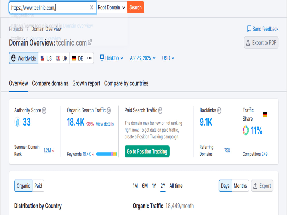Click the Organic Traffic 18,449/month text
287x215 pixels.
pyautogui.click(x=163, y=206)
